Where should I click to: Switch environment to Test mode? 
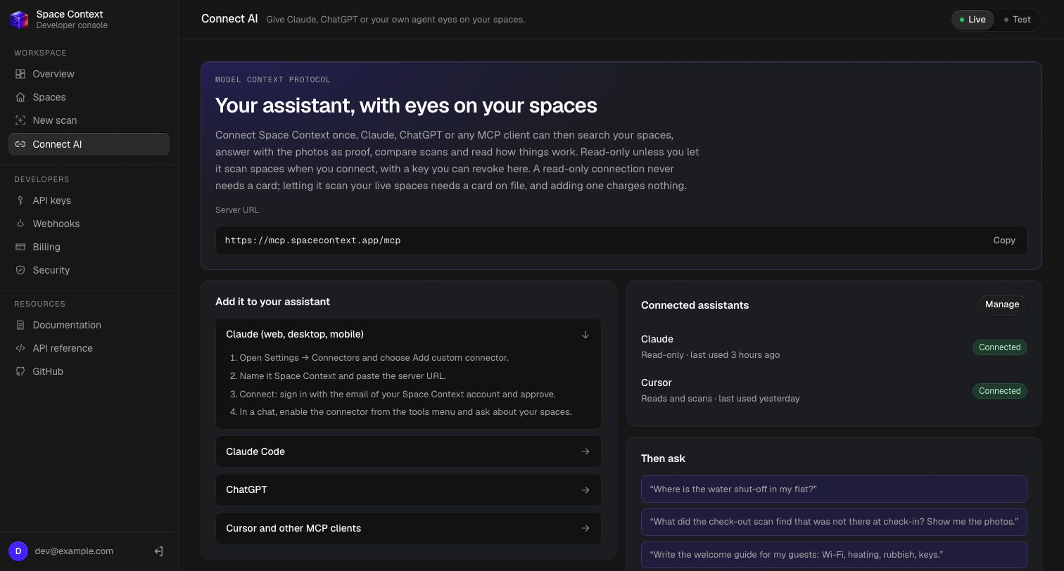pyautogui.click(x=1018, y=20)
